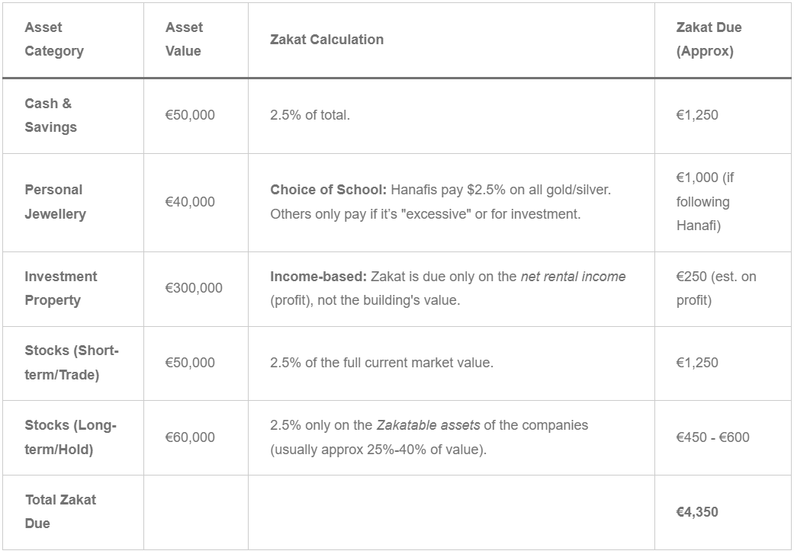Select the "Stocks (Long-term/Hold)" cell
Viewport: 794px width, 554px height.
[70, 437]
